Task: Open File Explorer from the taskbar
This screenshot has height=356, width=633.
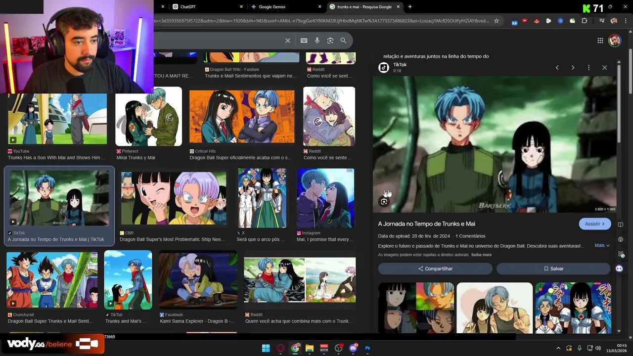Action: (310, 348)
